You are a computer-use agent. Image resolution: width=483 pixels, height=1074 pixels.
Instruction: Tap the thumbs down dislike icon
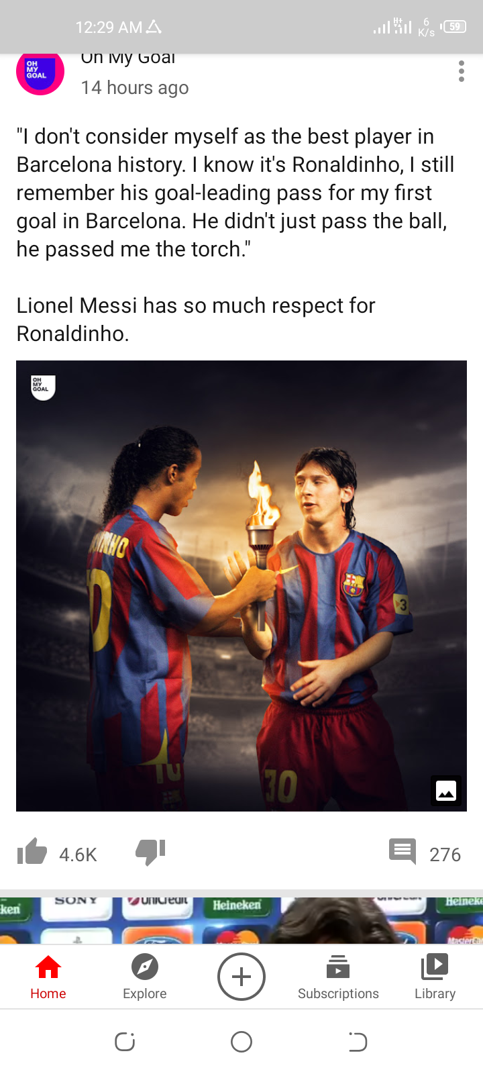(x=150, y=852)
